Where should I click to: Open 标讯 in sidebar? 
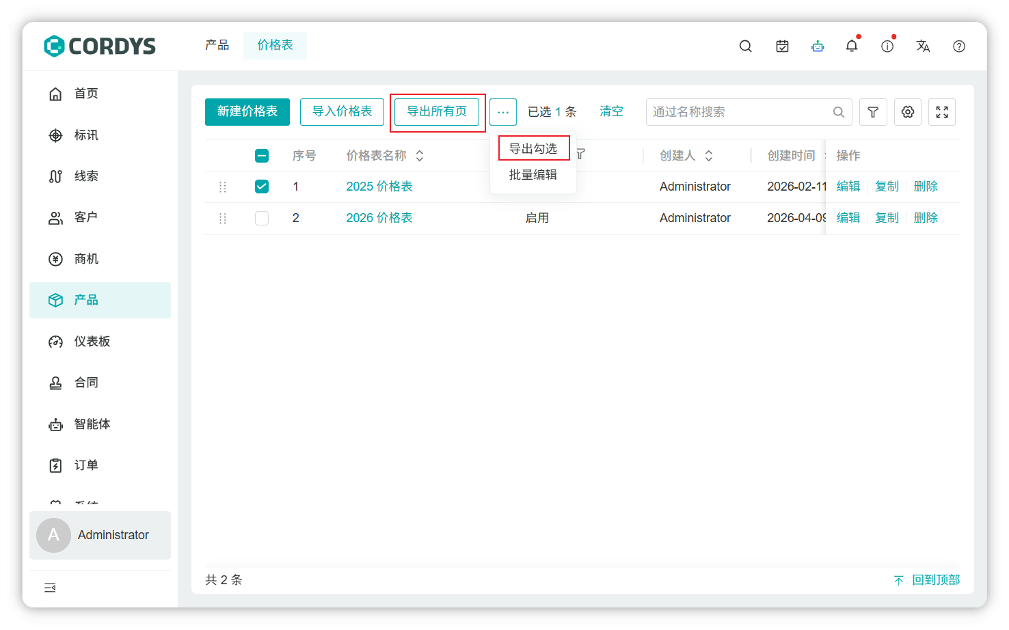pos(100,135)
